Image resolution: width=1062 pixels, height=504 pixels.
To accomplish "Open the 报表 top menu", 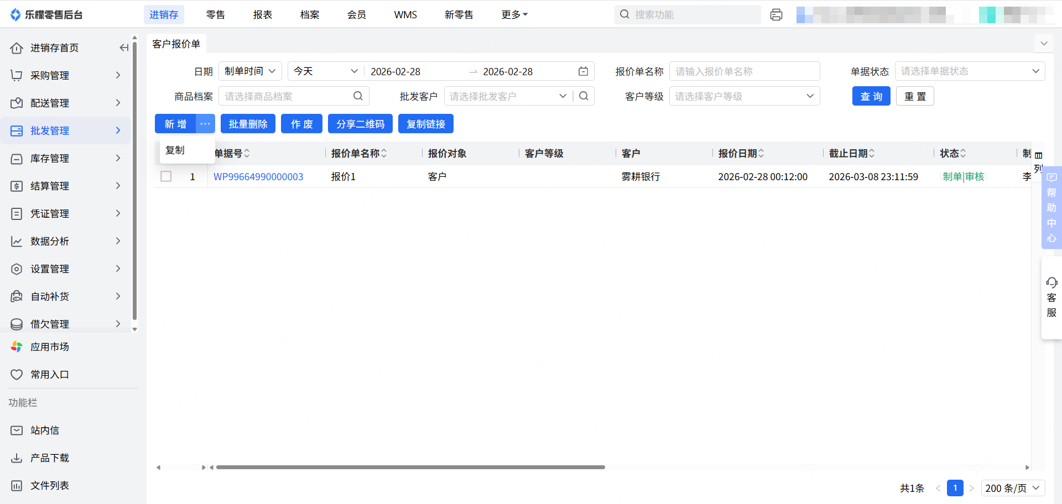I will click(x=262, y=15).
